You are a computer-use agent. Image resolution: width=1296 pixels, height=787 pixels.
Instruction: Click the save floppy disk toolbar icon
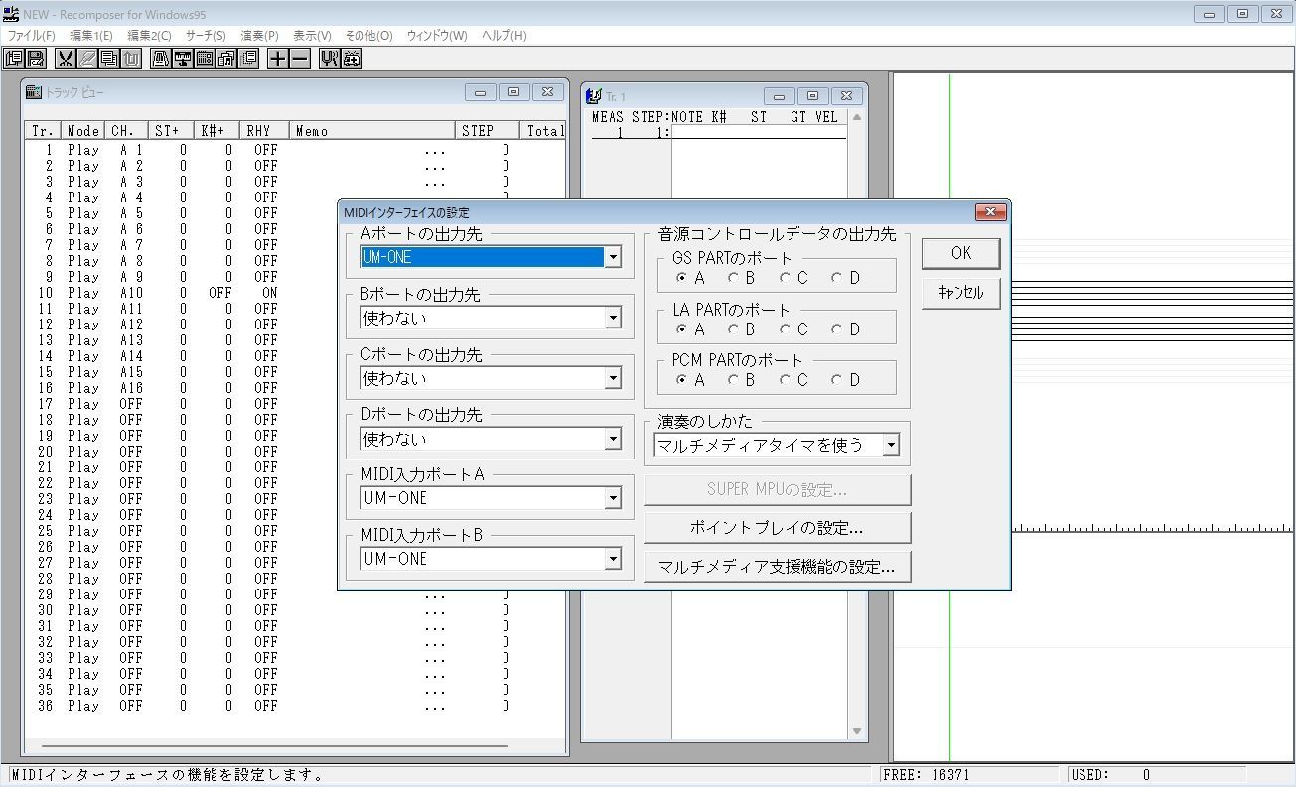click(x=36, y=59)
